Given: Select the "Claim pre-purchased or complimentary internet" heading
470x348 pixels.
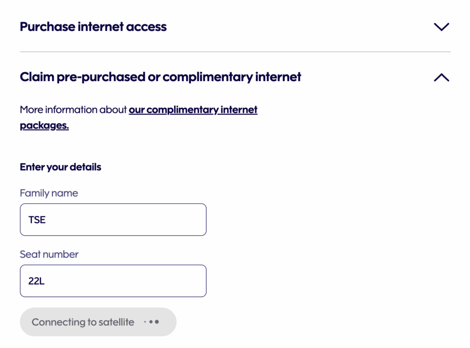Looking at the screenshot, I should 160,77.
